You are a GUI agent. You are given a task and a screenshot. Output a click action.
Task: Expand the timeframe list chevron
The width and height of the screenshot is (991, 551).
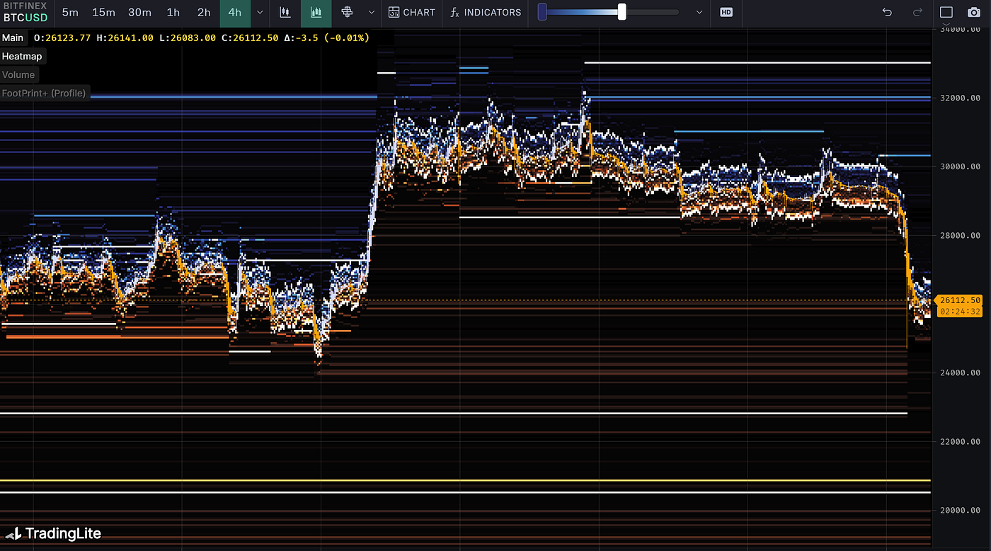click(x=260, y=12)
